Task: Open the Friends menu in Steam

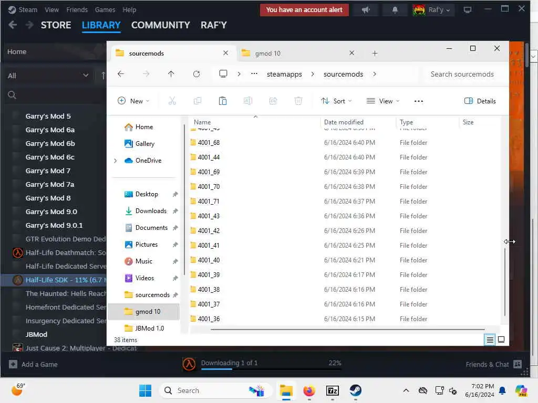Action: click(77, 9)
